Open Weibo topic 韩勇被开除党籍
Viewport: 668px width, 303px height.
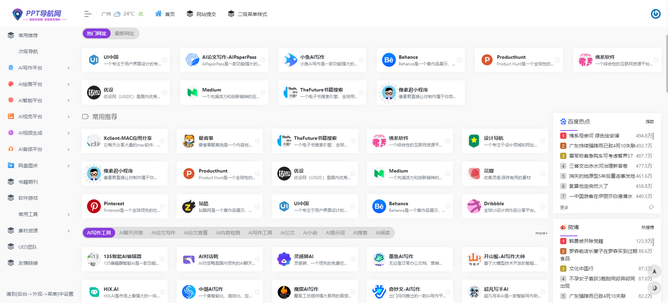[x=586, y=241]
